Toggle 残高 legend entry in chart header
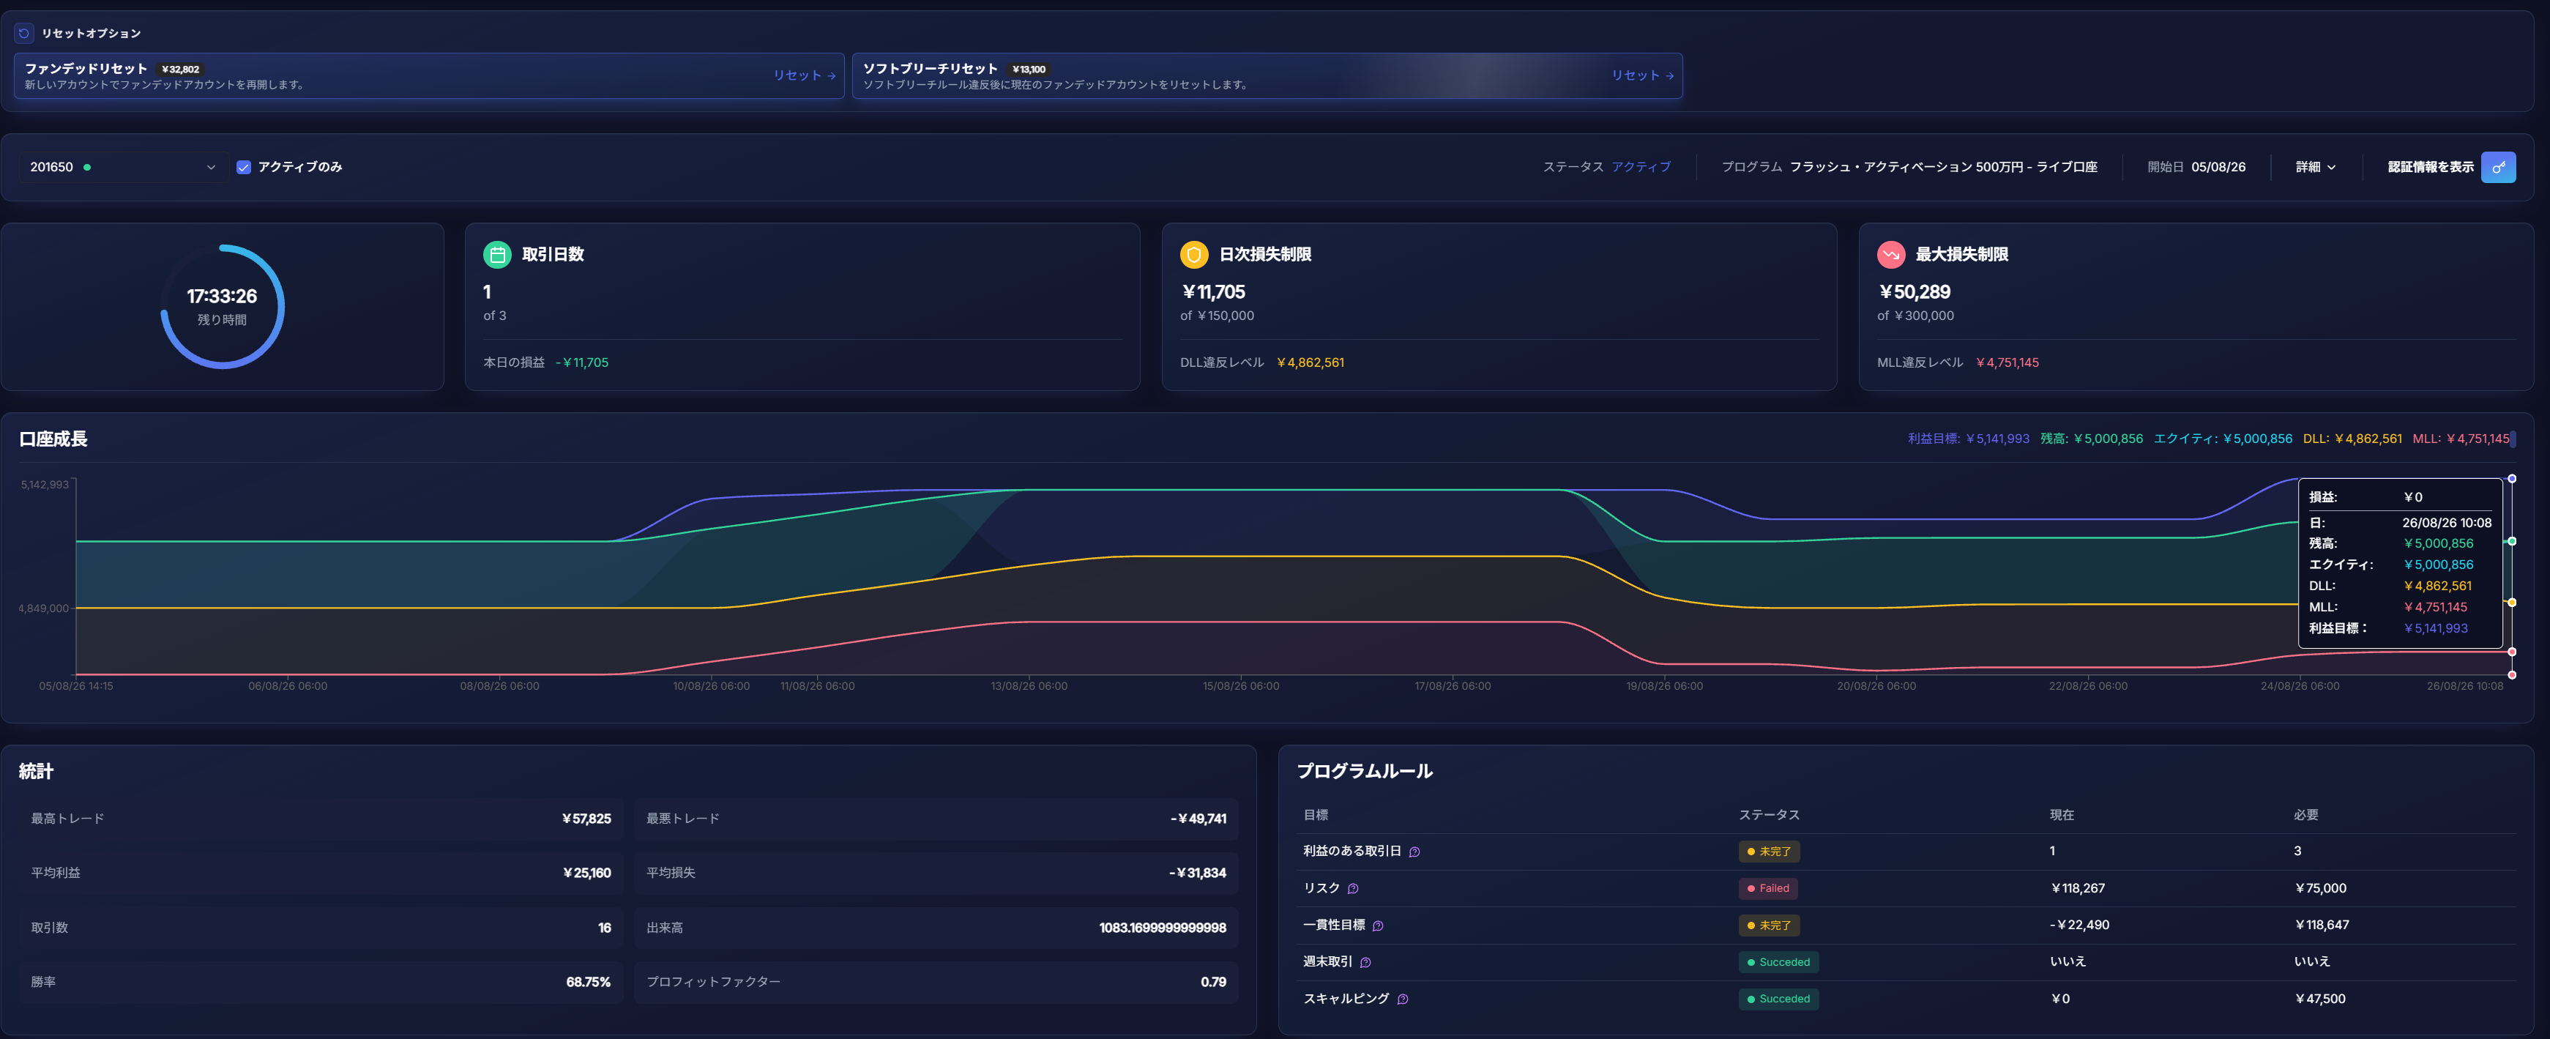The width and height of the screenshot is (2550, 1039). click(2091, 439)
